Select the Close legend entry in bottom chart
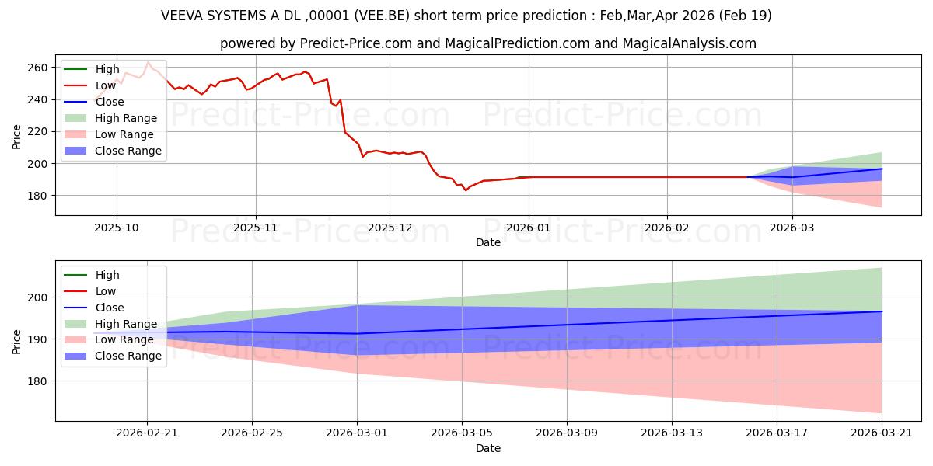The height and width of the screenshot is (466, 933). [96, 308]
